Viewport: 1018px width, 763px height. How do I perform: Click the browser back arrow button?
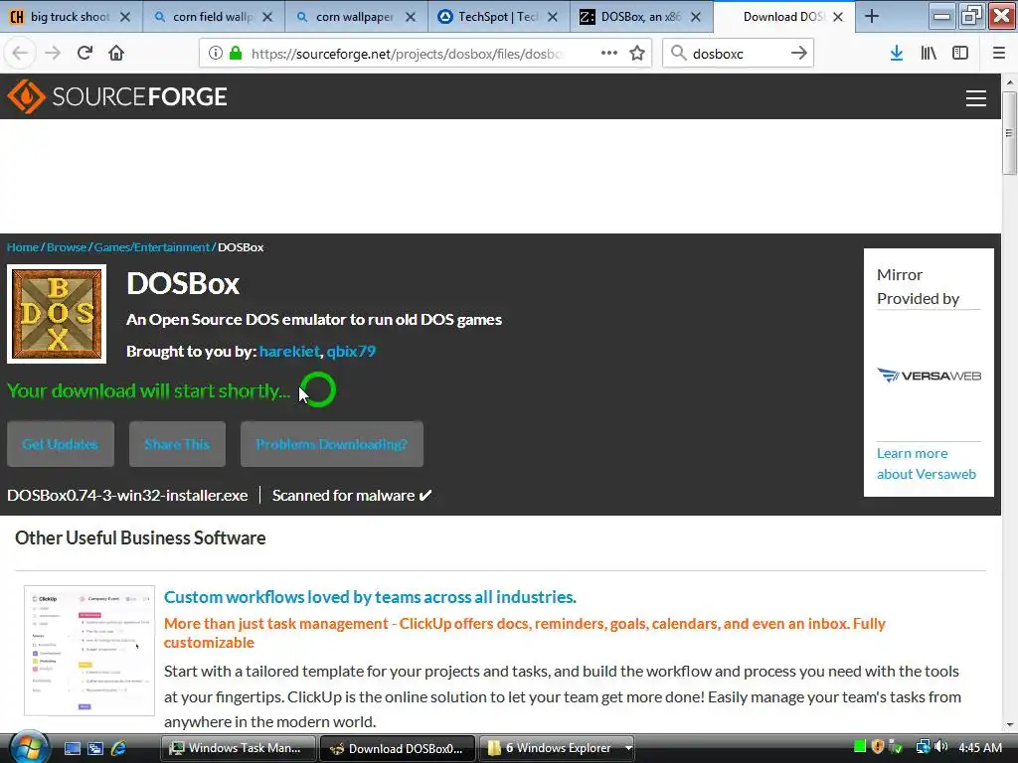click(x=20, y=54)
